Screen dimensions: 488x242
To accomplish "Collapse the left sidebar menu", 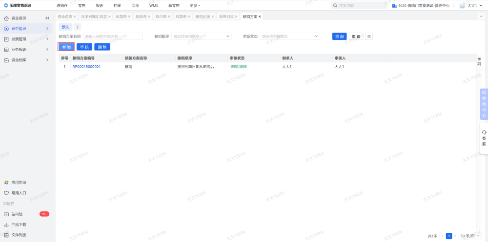I will coord(47,18).
